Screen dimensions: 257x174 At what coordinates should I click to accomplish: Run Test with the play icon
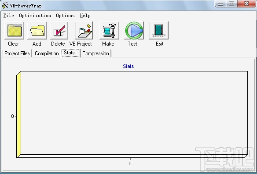[x=134, y=30]
